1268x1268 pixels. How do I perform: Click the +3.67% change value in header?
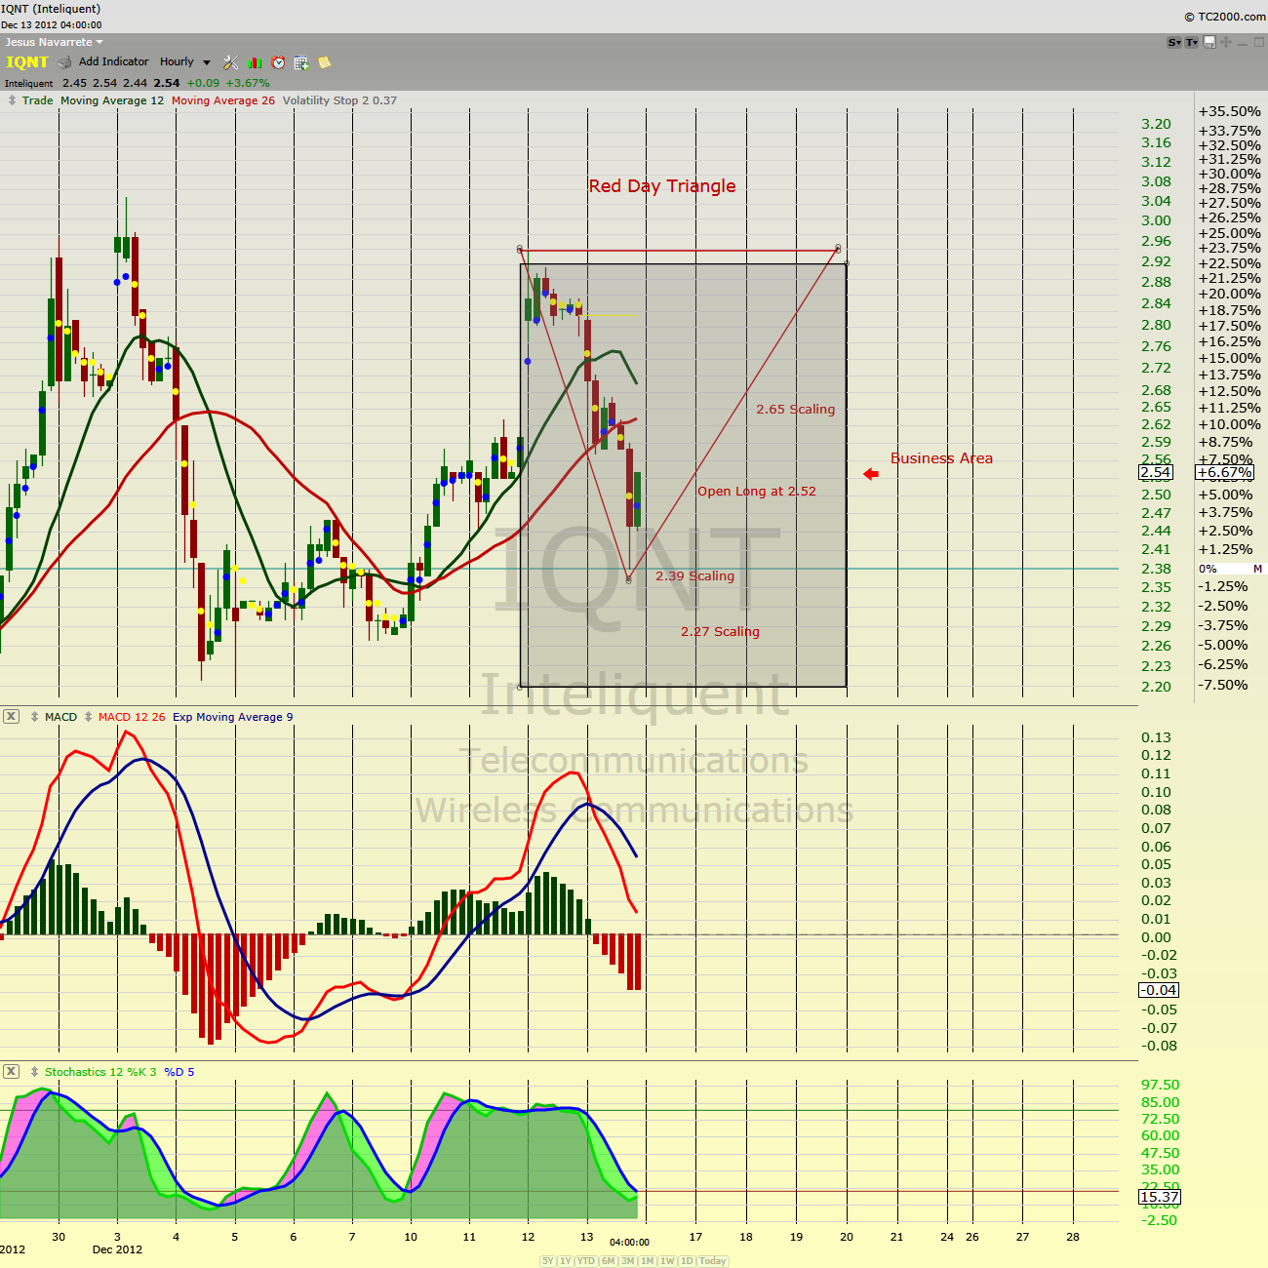pyautogui.click(x=248, y=83)
